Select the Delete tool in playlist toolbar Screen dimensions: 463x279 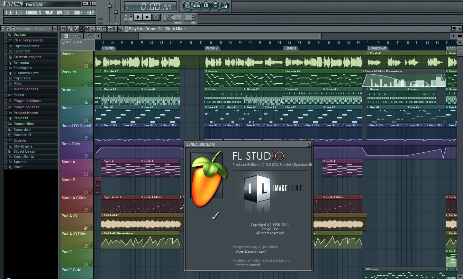[x=87, y=29]
